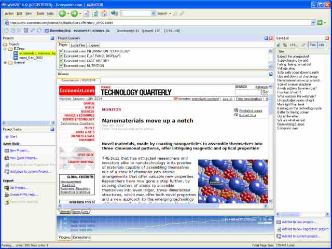
Task: Click the Pause download icon
Action: [26, 31]
